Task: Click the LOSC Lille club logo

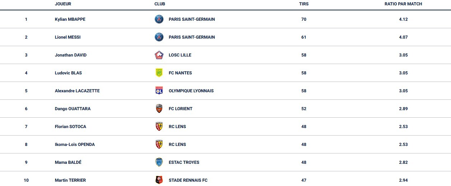Action: pyautogui.click(x=159, y=55)
